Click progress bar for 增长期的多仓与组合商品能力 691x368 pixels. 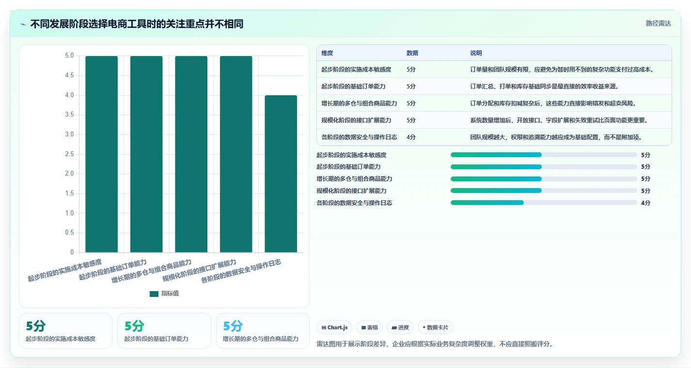[544, 179]
